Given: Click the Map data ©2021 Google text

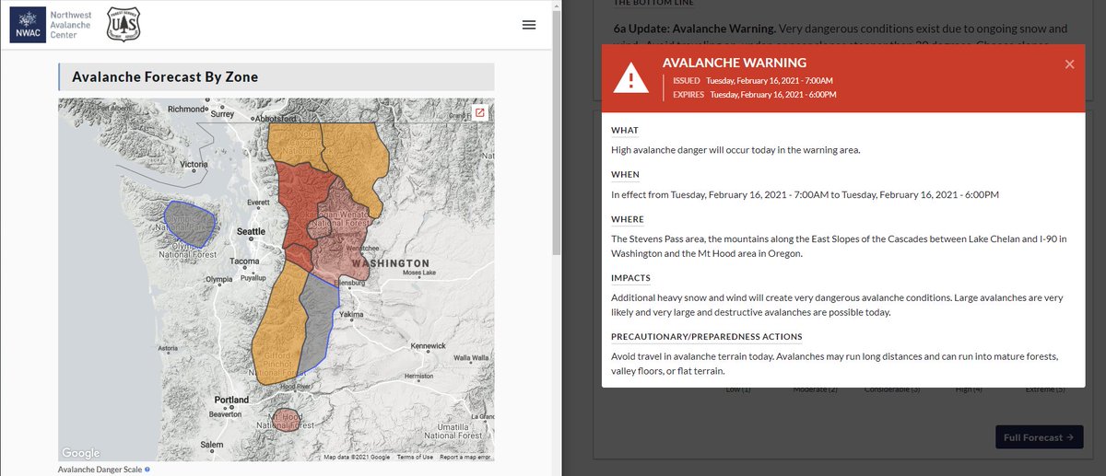Looking at the screenshot, I should [x=357, y=457].
